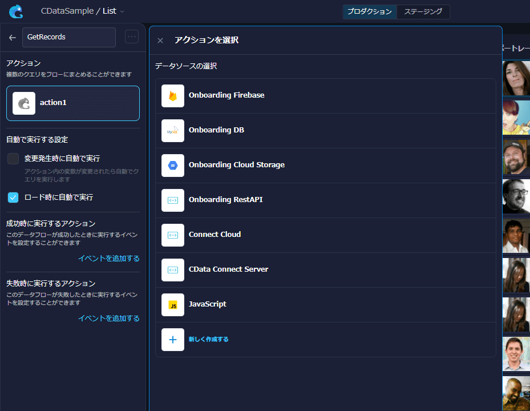Switch to the ステージング tab

[x=423, y=11]
